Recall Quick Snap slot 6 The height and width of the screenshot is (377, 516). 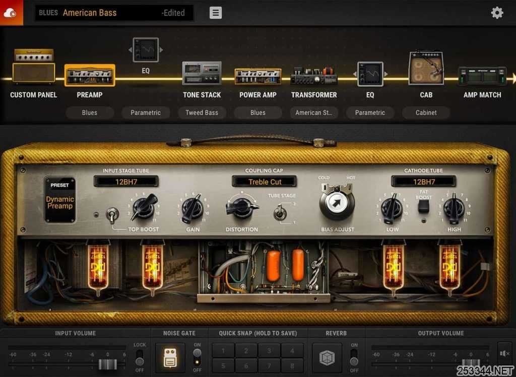pyautogui.click(x=246, y=365)
